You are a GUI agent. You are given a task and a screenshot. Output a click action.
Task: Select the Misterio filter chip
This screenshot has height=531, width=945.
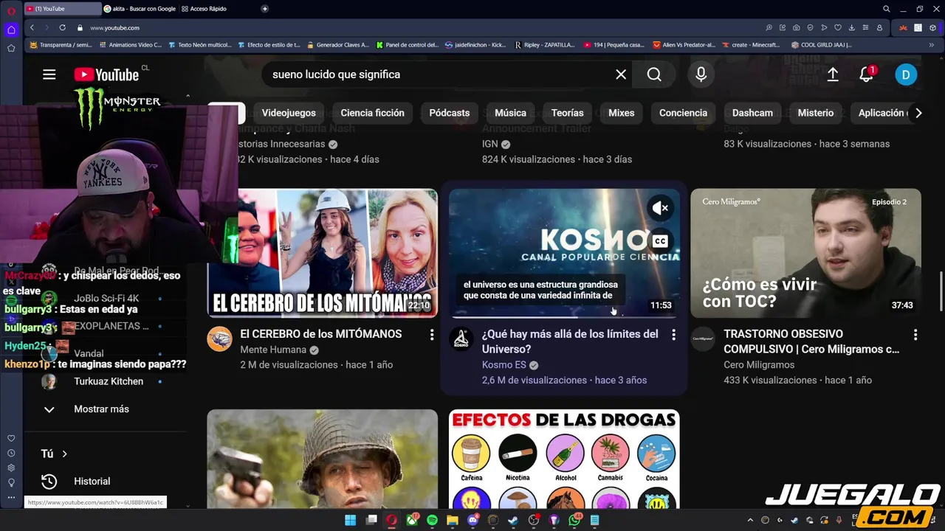815,113
